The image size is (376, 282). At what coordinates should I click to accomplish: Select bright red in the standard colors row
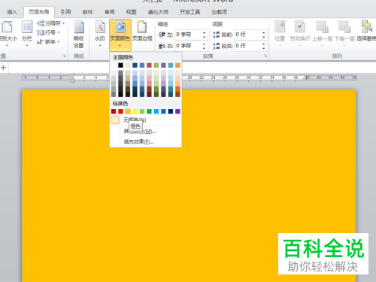[x=120, y=111]
